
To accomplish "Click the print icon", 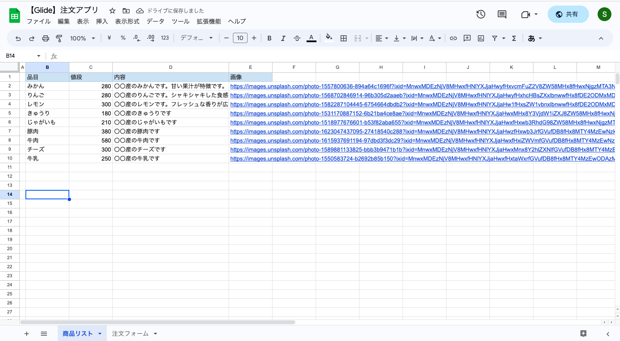I will click(x=46, y=38).
